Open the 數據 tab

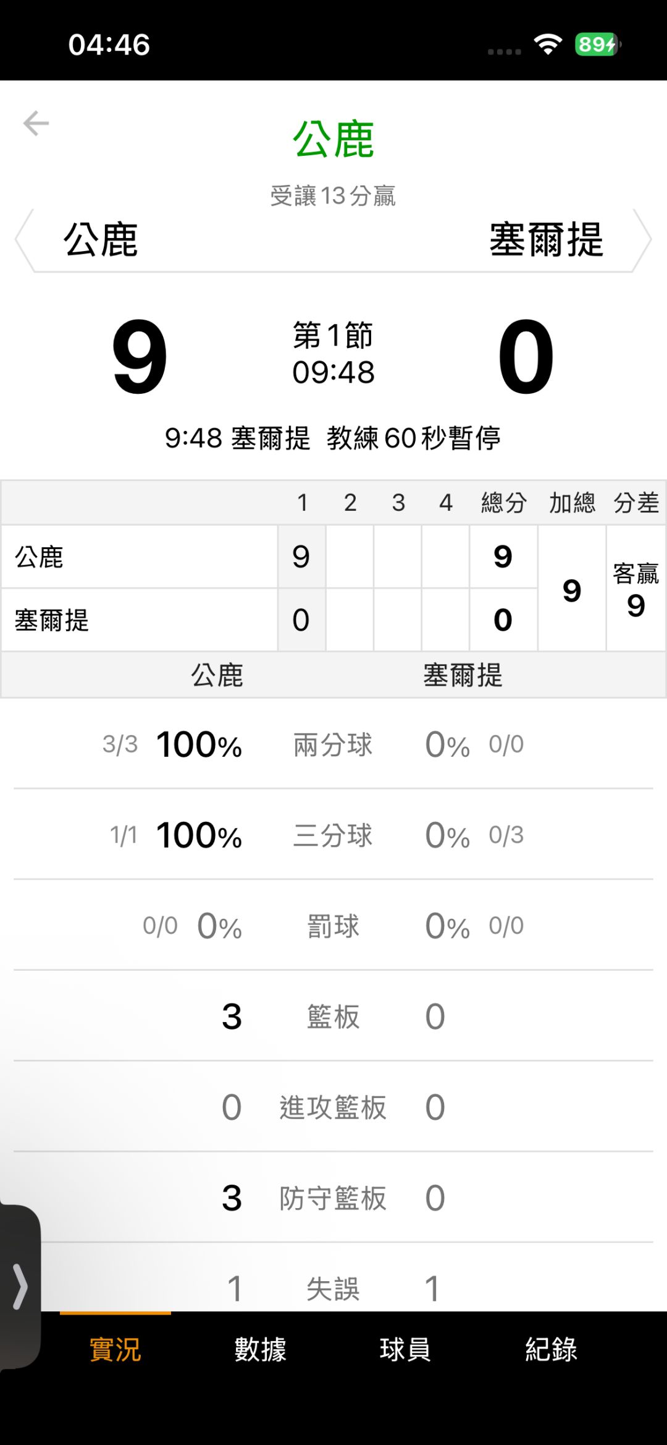tap(260, 1349)
